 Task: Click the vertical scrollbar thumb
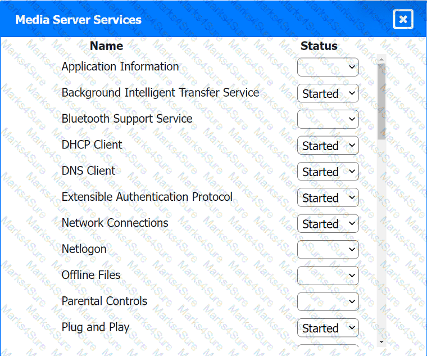(x=381, y=101)
